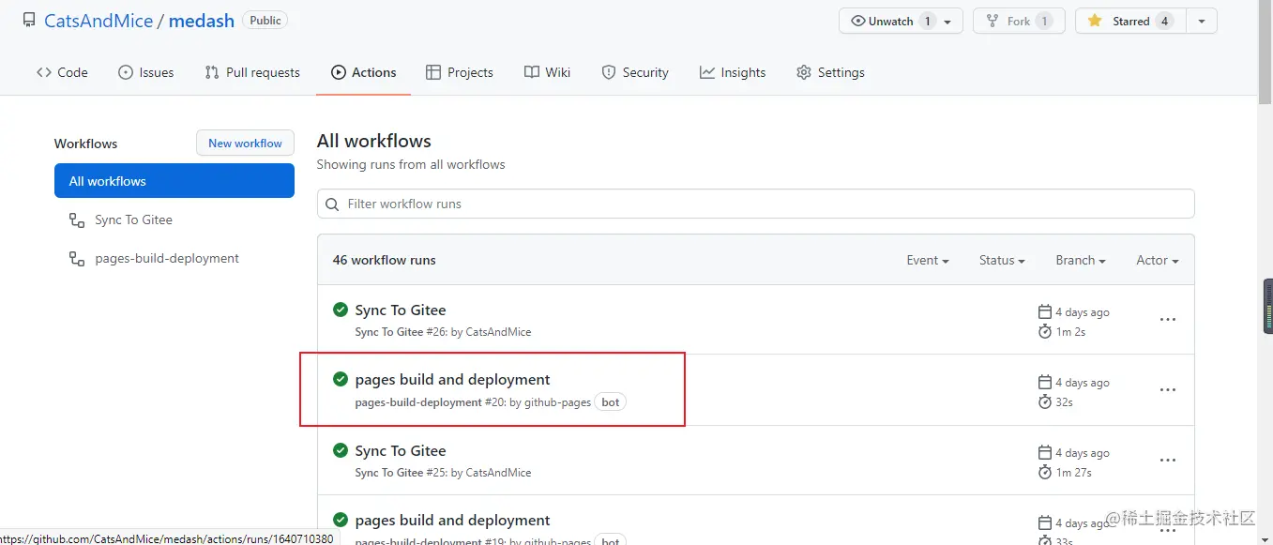Open the three-dot menu for Sync To Gitee #25
Image resolution: width=1273 pixels, height=545 pixels.
[1168, 461]
